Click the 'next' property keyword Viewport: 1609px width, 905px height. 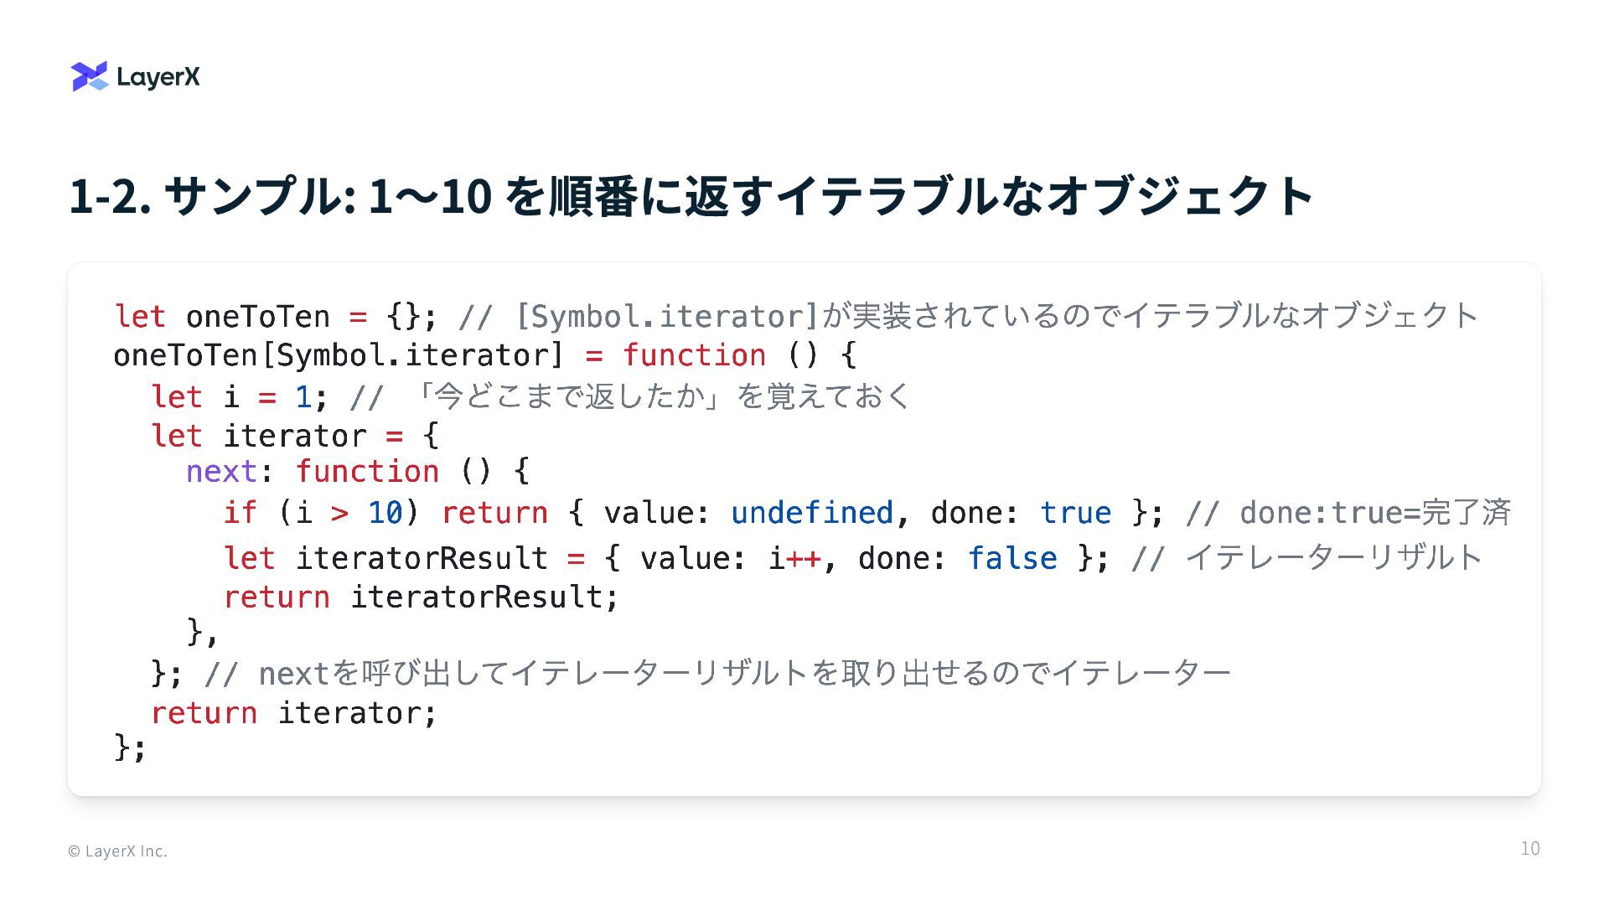click(221, 472)
